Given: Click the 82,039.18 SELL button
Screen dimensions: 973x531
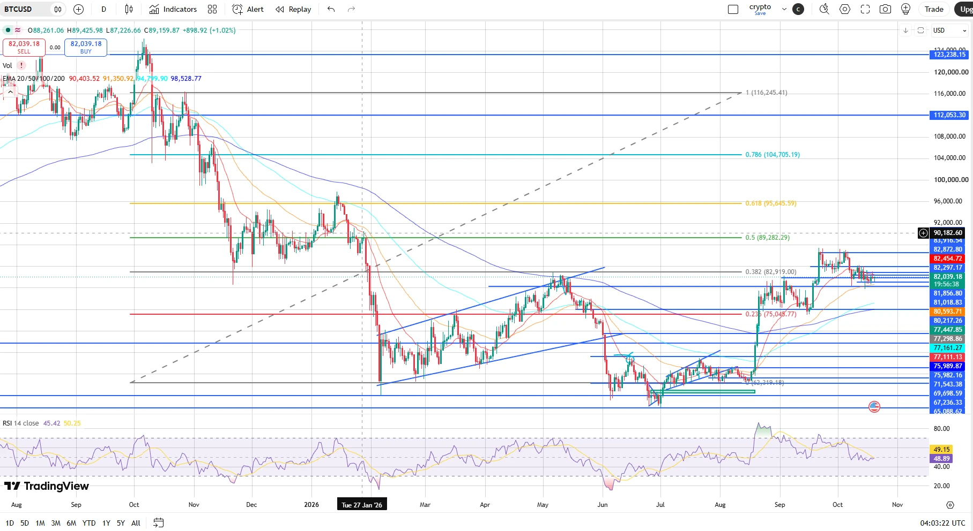Looking at the screenshot, I should (24, 47).
